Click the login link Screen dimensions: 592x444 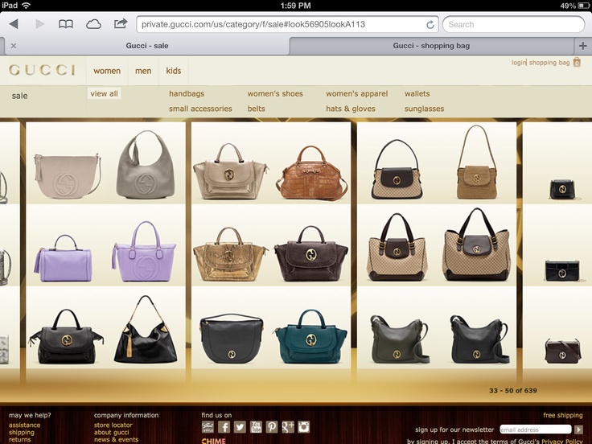(518, 63)
